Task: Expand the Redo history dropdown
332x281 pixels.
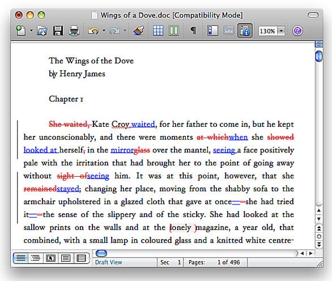Action: pos(125,31)
